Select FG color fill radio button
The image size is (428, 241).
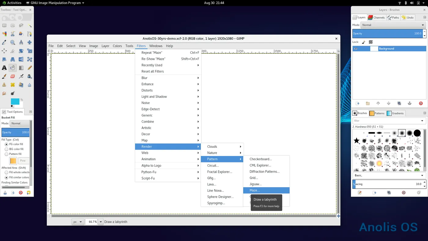coord(6,144)
